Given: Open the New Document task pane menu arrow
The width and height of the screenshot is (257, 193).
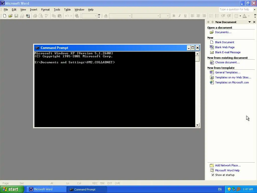Looking at the screenshot, I should click(x=249, y=22).
